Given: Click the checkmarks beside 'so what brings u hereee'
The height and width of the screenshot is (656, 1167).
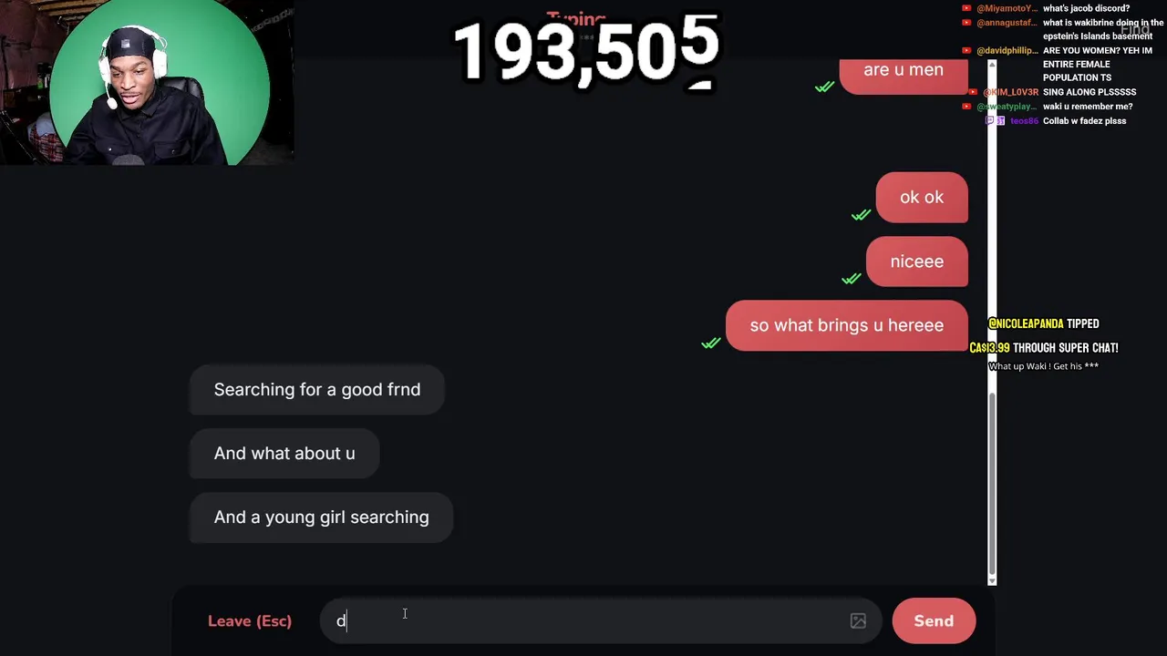Looking at the screenshot, I should tap(711, 343).
